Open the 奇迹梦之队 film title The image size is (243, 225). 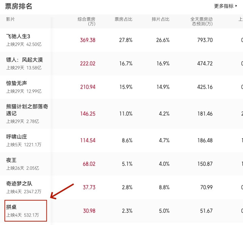pyautogui.click(x=19, y=184)
